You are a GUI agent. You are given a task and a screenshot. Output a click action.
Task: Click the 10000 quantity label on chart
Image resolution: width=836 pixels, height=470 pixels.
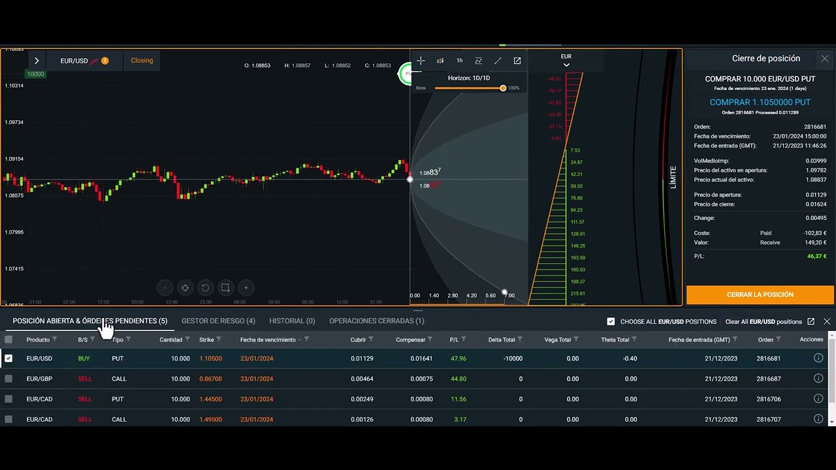coord(35,74)
